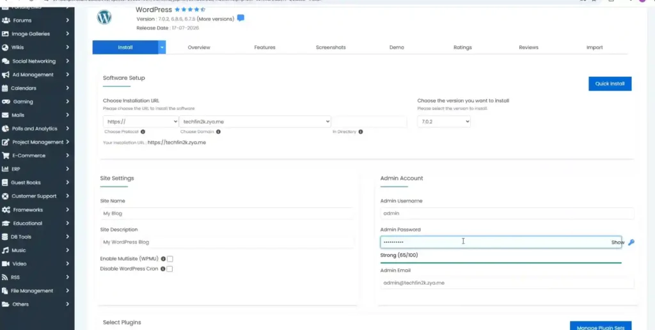Click info icon next to Choose Protocol

(x=143, y=132)
